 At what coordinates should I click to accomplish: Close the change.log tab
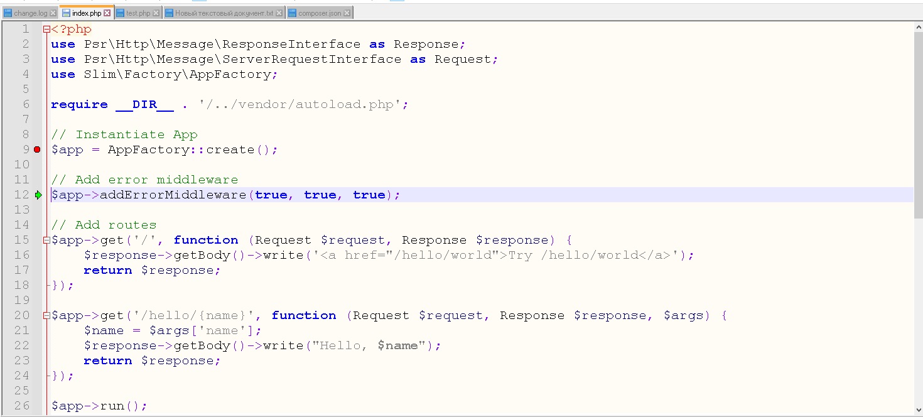[x=53, y=13]
